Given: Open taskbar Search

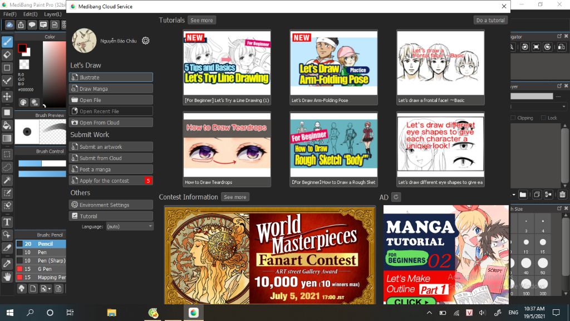Looking at the screenshot, I should coord(30,313).
